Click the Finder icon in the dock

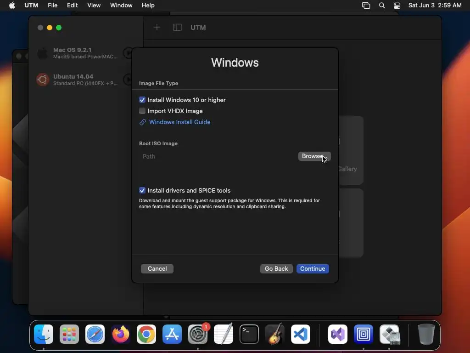(44, 334)
